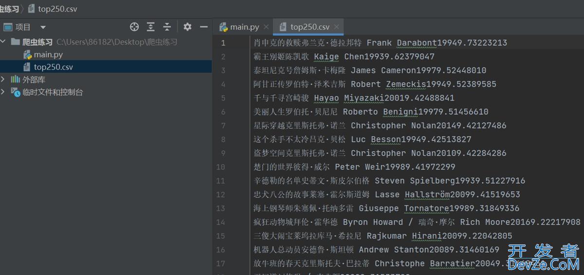Click the Collapse All icon in project panel
Image resolution: width=584 pixels, height=275 pixels.
pyautogui.click(x=167, y=27)
